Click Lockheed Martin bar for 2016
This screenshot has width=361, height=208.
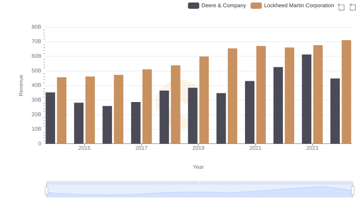[x=119, y=109]
